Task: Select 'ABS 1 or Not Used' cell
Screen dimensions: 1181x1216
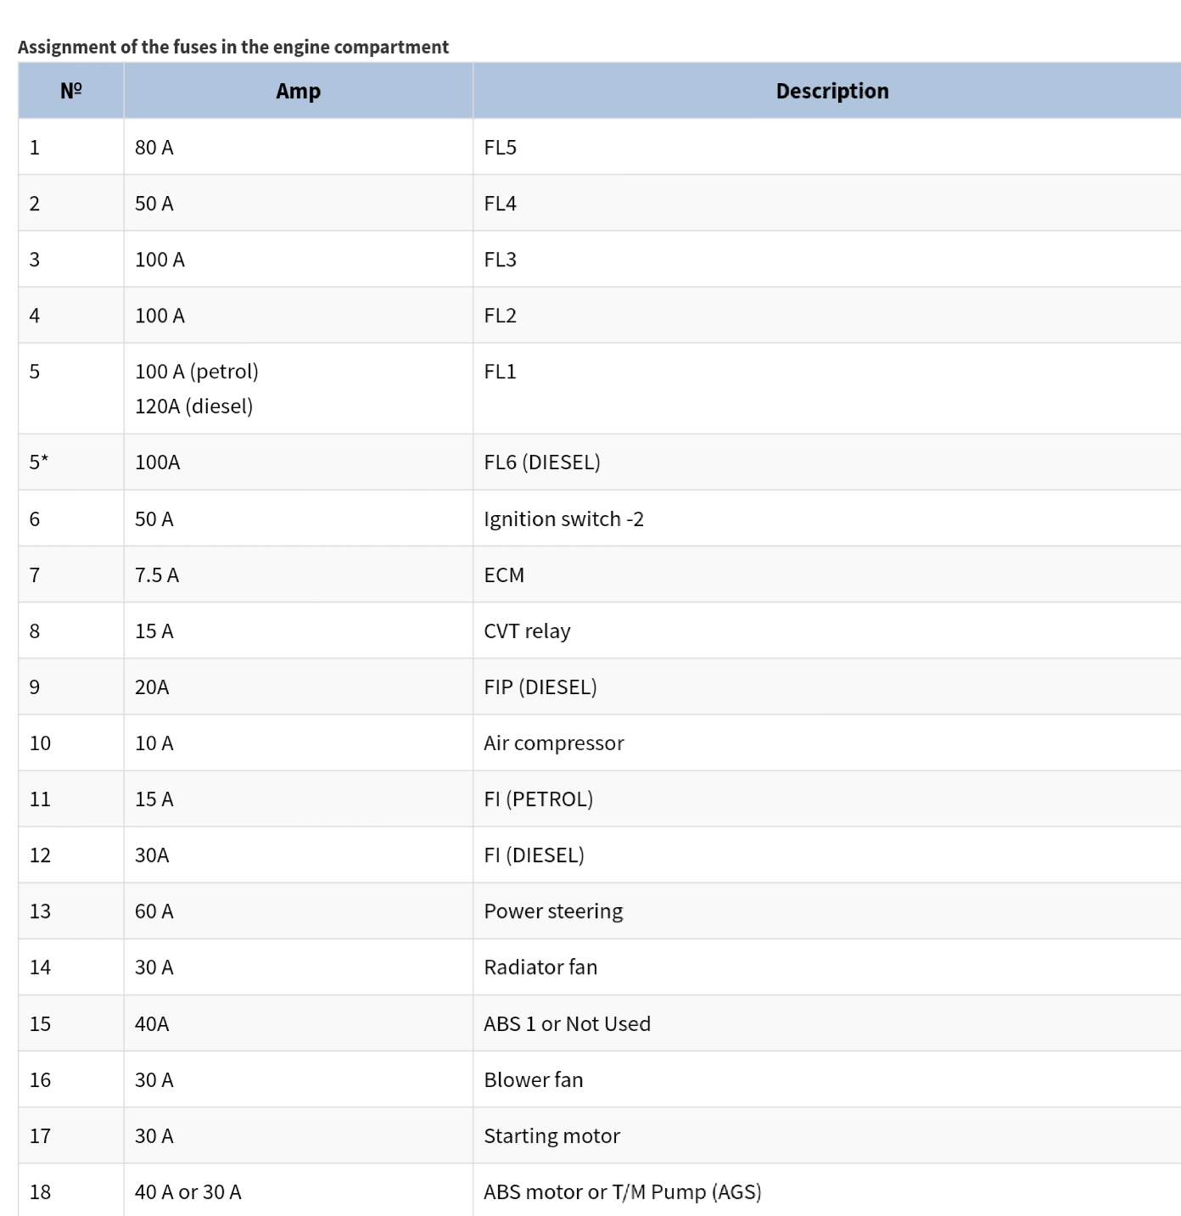Action: click(827, 1023)
